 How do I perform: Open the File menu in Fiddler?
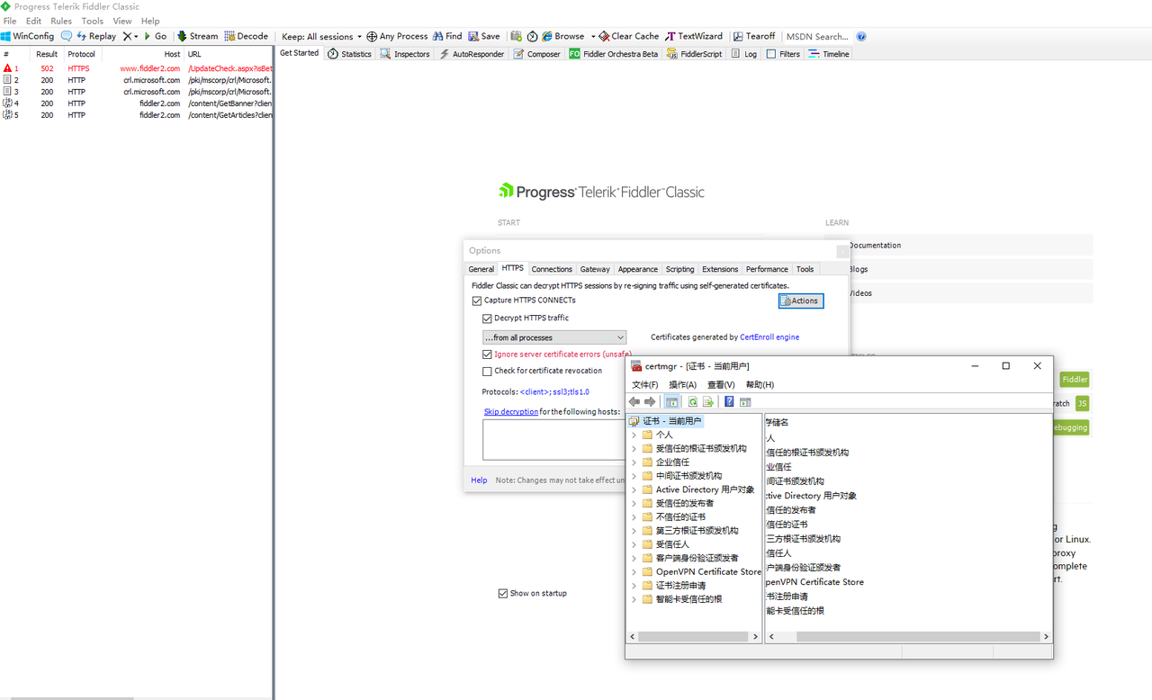pyautogui.click(x=10, y=21)
